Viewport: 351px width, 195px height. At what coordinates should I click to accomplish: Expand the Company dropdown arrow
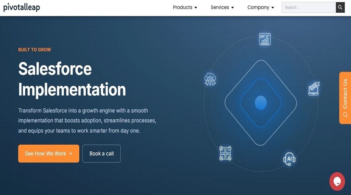(x=273, y=7)
